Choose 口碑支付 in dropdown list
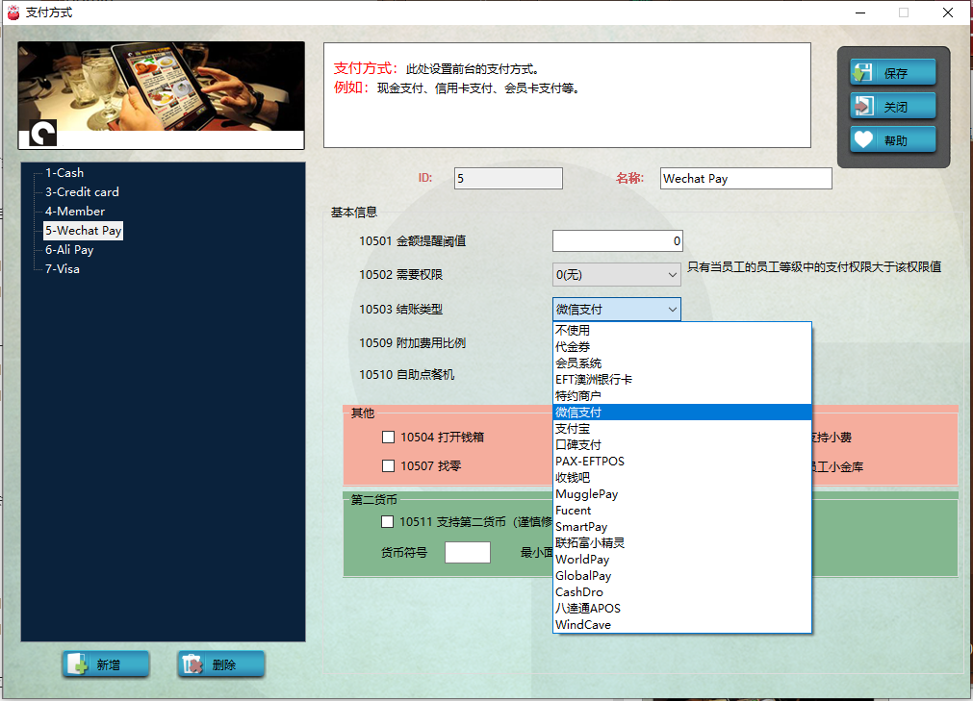The image size is (973, 701). pyautogui.click(x=682, y=445)
